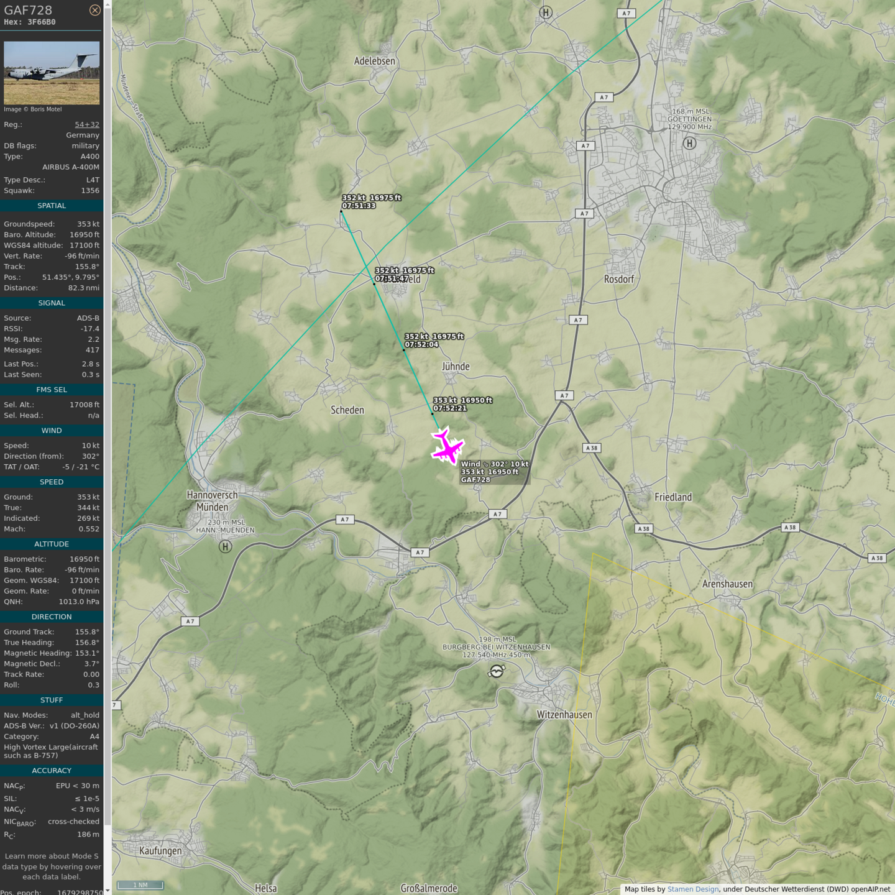Screen dimensions: 895x895
Task: Click the sidebar scrollbar down arrow
Action: pyautogui.click(x=108, y=890)
